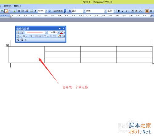
Task: Click the Borders icon in Tables toolbar
Action: (x=18, y=36)
